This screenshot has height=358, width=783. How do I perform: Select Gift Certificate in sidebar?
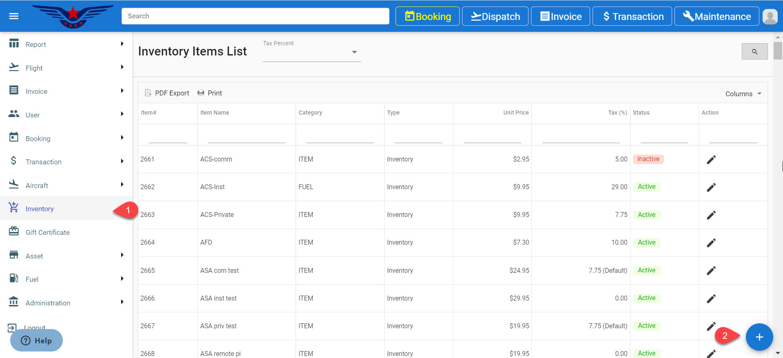[x=47, y=232]
